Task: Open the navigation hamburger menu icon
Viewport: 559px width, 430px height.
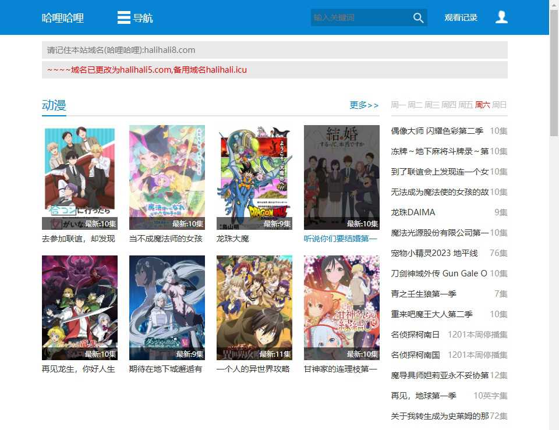Action: pyautogui.click(x=123, y=17)
